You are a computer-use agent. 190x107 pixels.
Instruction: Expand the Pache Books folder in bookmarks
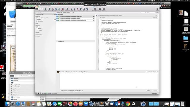[10, 91]
